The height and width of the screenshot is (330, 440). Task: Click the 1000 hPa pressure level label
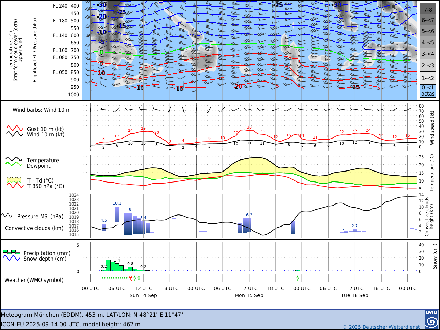(74, 95)
